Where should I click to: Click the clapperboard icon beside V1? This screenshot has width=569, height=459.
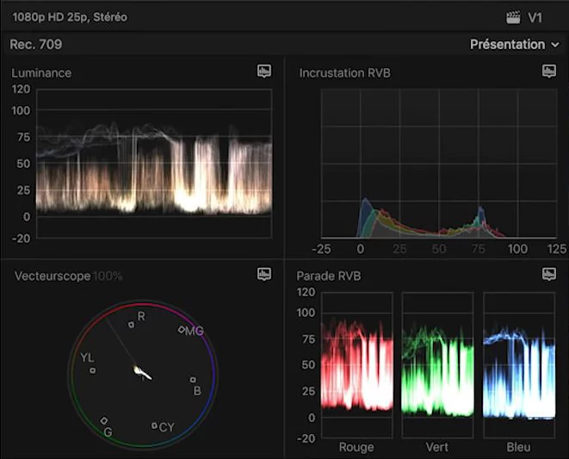point(513,17)
